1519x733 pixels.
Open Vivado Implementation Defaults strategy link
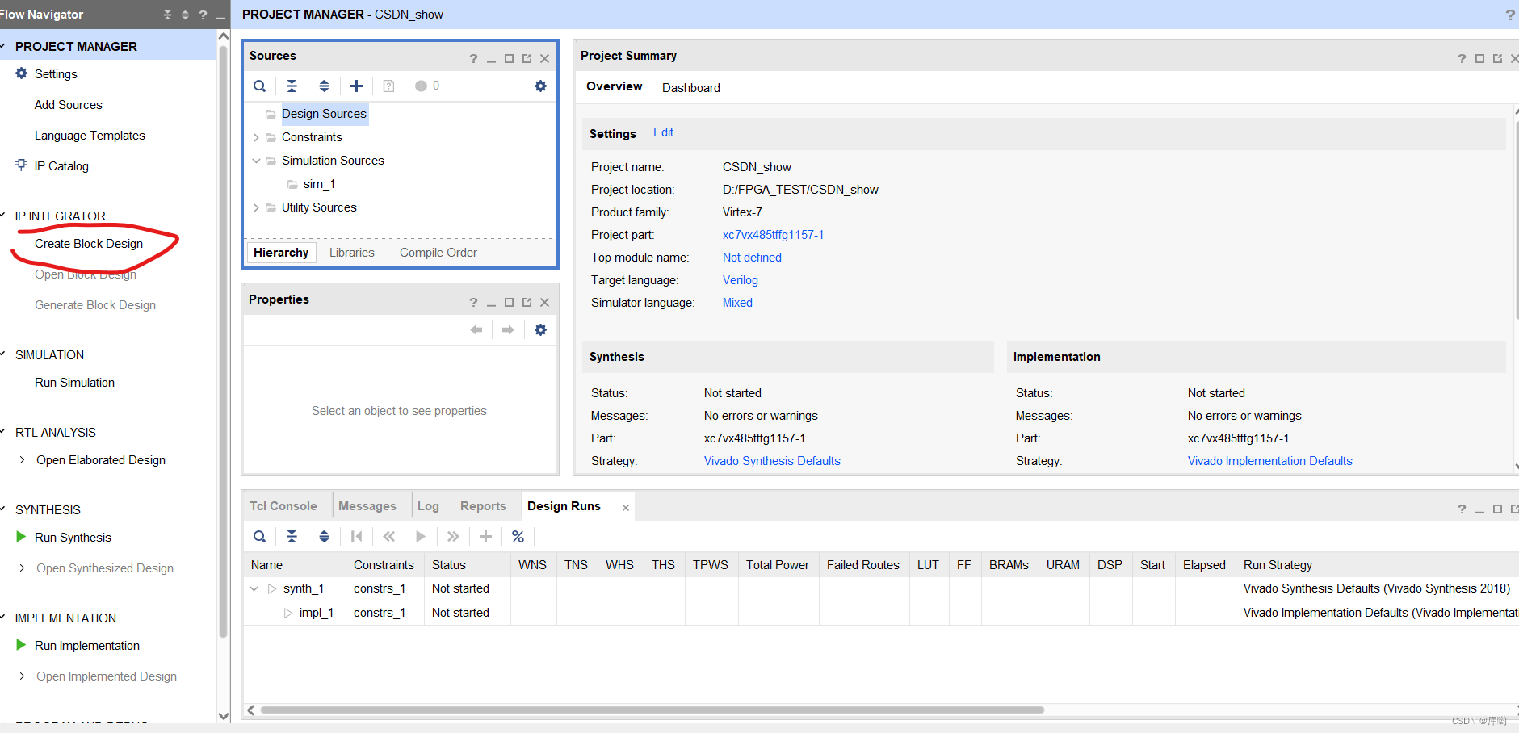1269,461
